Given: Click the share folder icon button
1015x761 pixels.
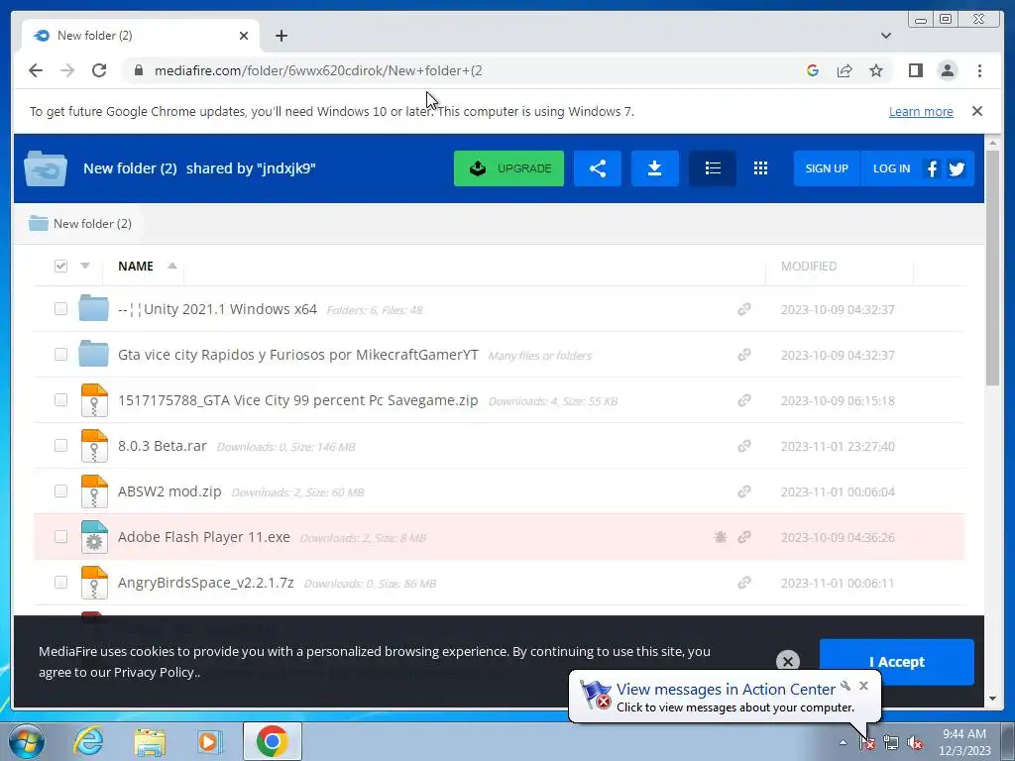Looking at the screenshot, I should click(598, 168).
